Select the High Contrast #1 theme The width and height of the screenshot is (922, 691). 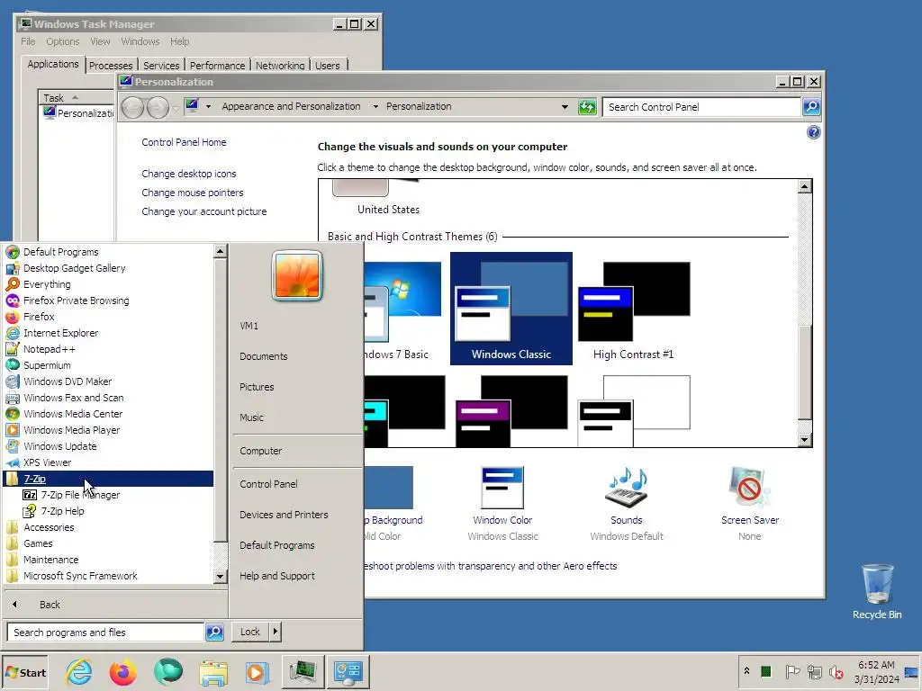(633, 309)
